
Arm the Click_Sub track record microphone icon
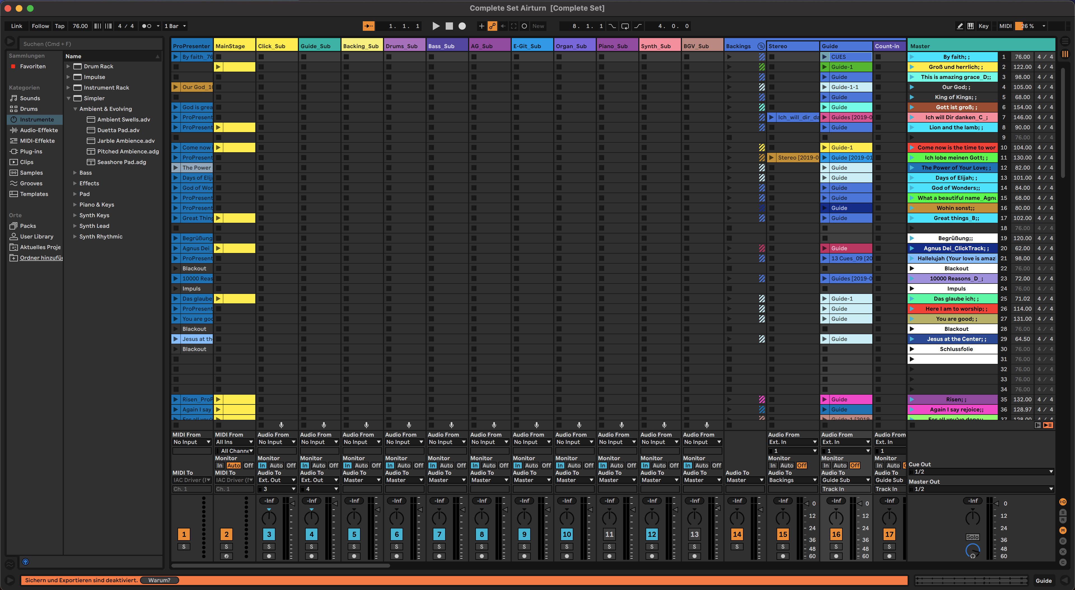coord(281,425)
